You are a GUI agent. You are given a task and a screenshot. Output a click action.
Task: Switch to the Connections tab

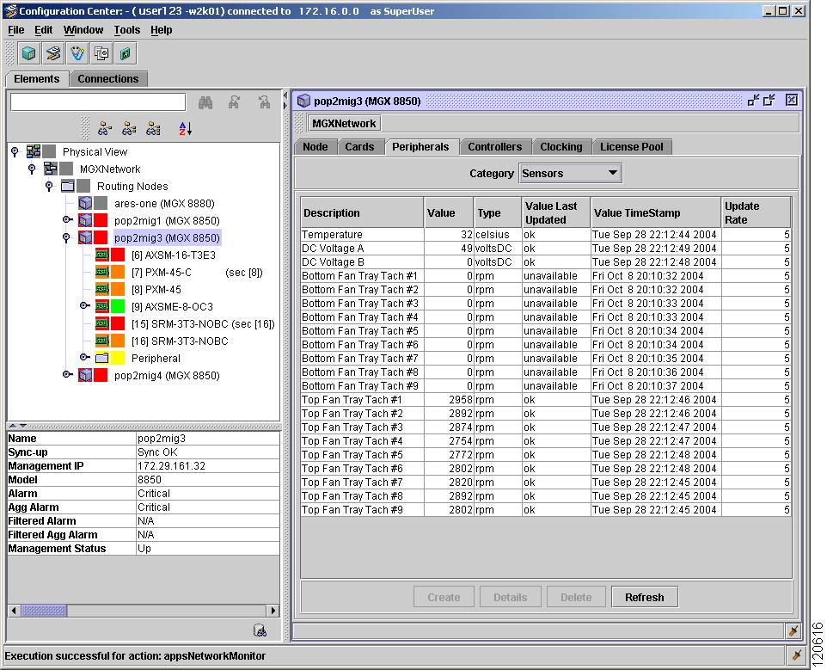click(108, 79)
